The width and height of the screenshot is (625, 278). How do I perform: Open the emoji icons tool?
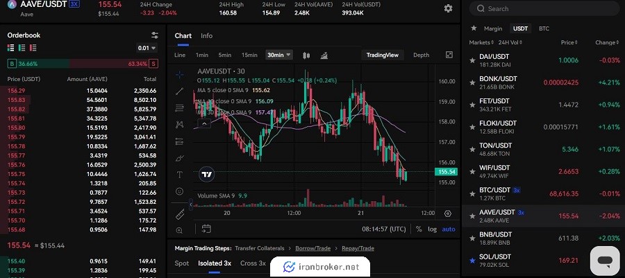point(179,191)
